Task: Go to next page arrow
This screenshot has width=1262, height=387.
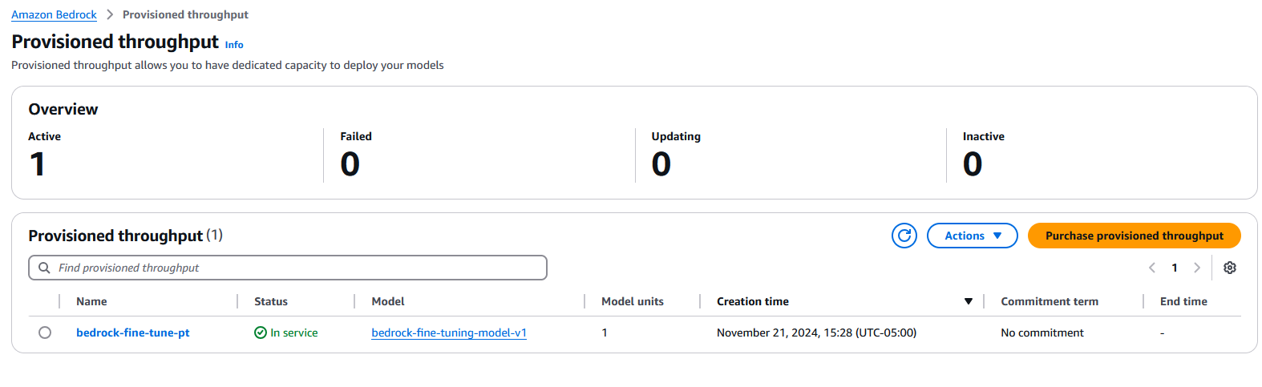Action: [1196, 268]
